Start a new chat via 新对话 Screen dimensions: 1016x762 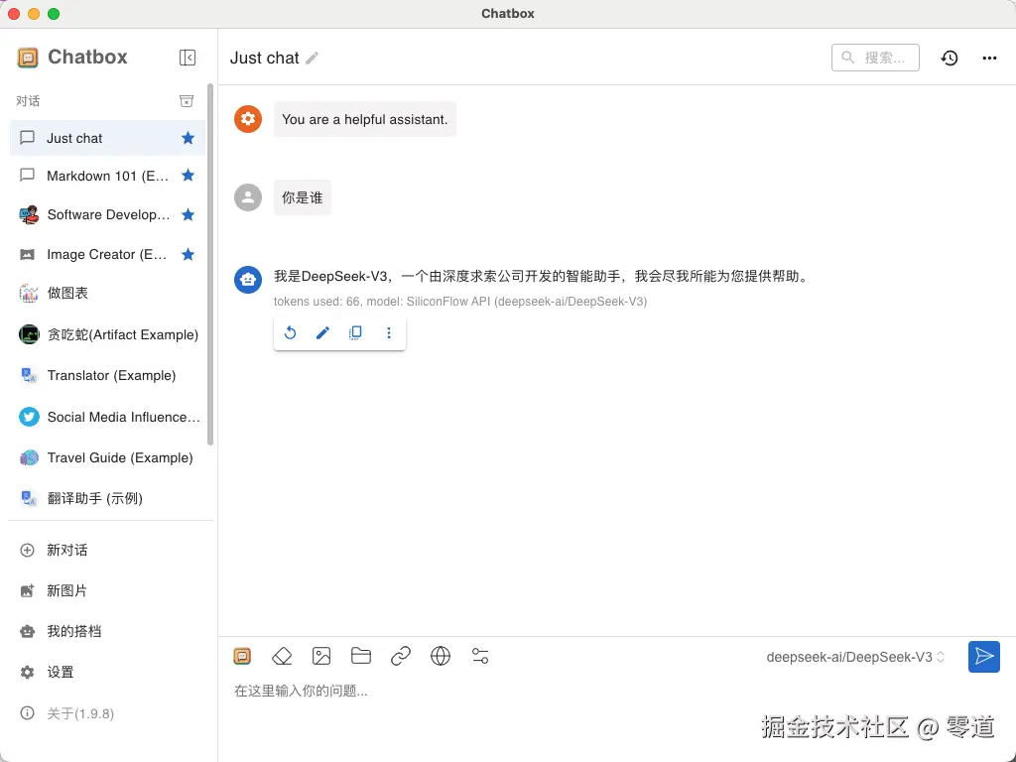pyautogui.click(x=107, y=550)
